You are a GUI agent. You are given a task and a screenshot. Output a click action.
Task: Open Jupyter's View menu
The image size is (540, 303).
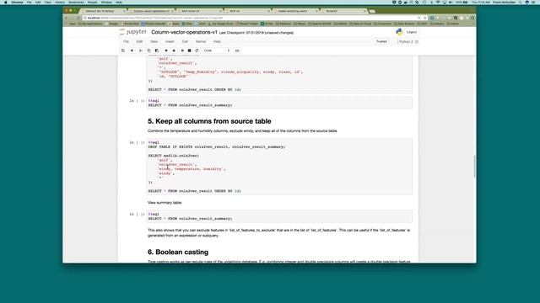tap(154, 41)
